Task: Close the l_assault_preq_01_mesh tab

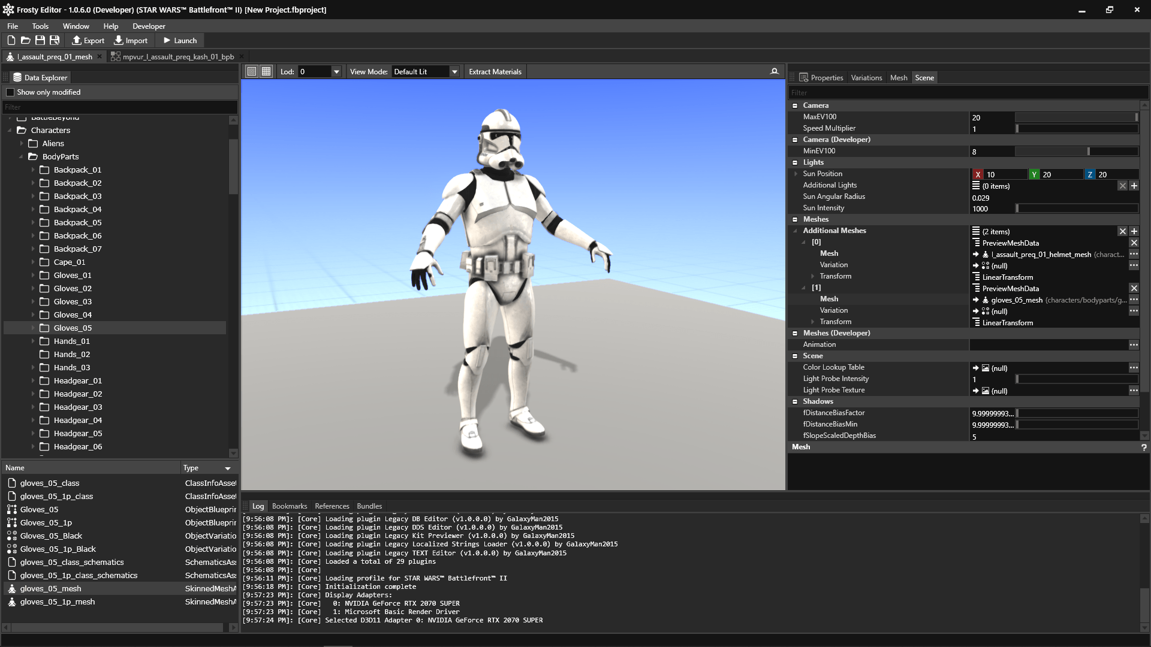Action: pyautogui.click(x=100, y=56)
